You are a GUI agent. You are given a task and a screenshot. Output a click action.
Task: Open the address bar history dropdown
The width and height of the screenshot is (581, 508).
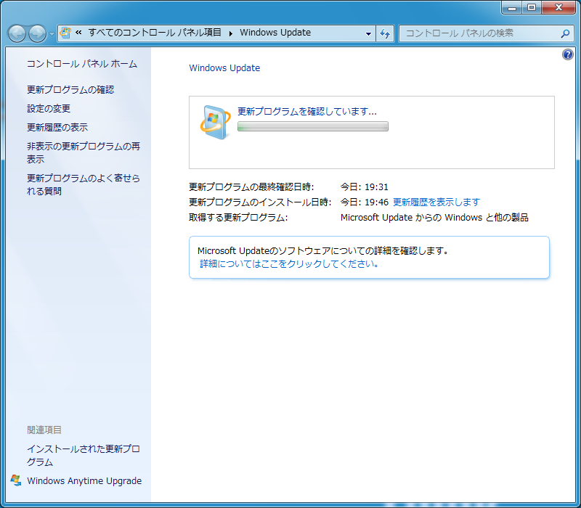pyautogui.click(x=368, y=33)
